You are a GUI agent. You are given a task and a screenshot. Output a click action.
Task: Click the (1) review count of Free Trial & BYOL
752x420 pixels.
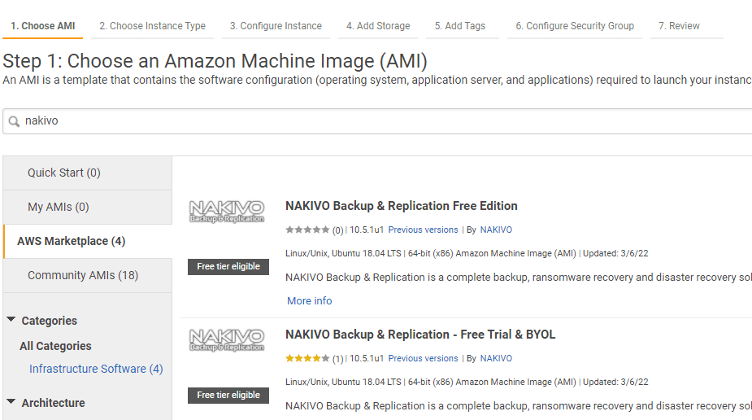pyautogui.click(x=337, y=359)
